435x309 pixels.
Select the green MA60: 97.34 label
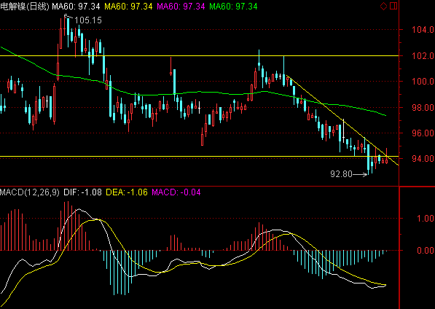tap(233, 6)
